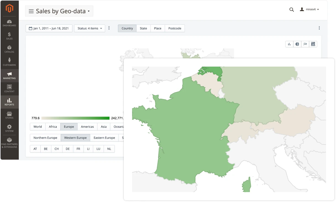This screenshot has width=336, height=202.
Task: Switch to the Place tab
Action: pos(157,28)
